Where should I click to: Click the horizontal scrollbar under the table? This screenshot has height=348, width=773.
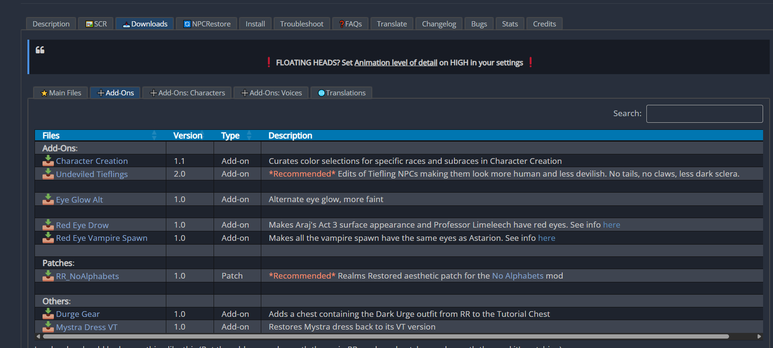[386, 337]
